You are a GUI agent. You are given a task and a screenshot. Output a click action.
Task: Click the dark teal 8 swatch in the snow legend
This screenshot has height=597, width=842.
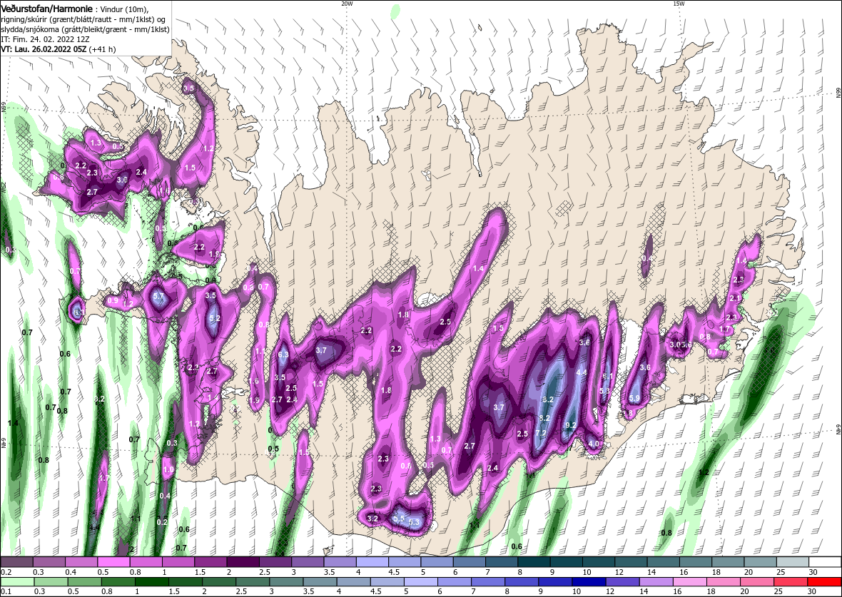click(534, 561)
